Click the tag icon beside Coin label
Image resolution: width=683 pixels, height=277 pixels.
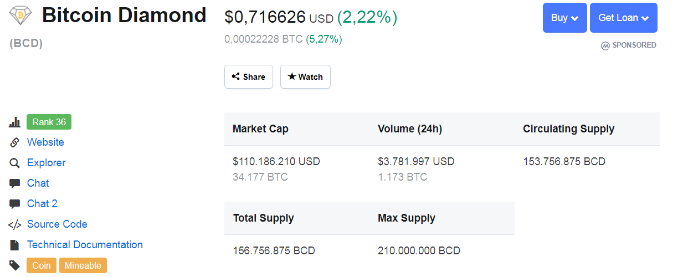[x=15, y=265]
